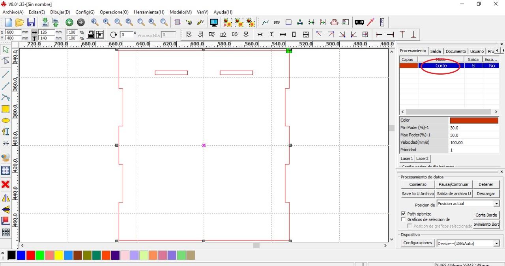Click the red X delete tool
This screenshot has width=505, height=266.
(6, 184)
